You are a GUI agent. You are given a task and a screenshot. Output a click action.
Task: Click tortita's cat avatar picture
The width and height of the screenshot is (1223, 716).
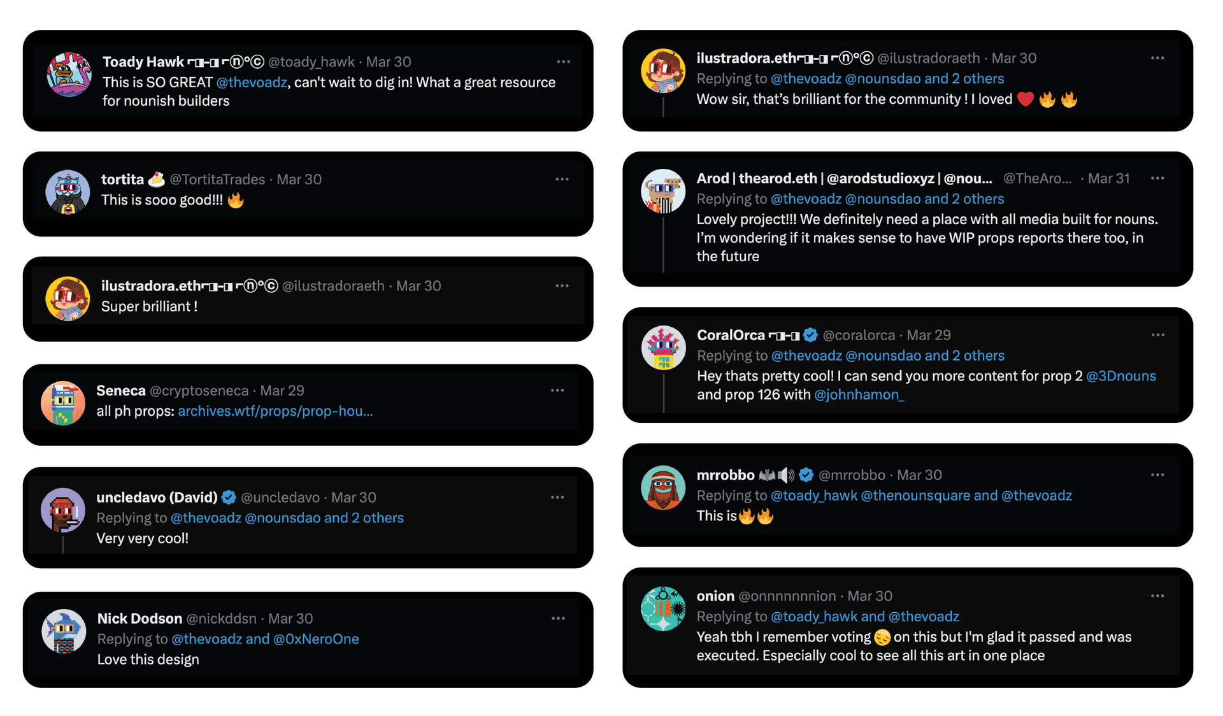(68, 192)
